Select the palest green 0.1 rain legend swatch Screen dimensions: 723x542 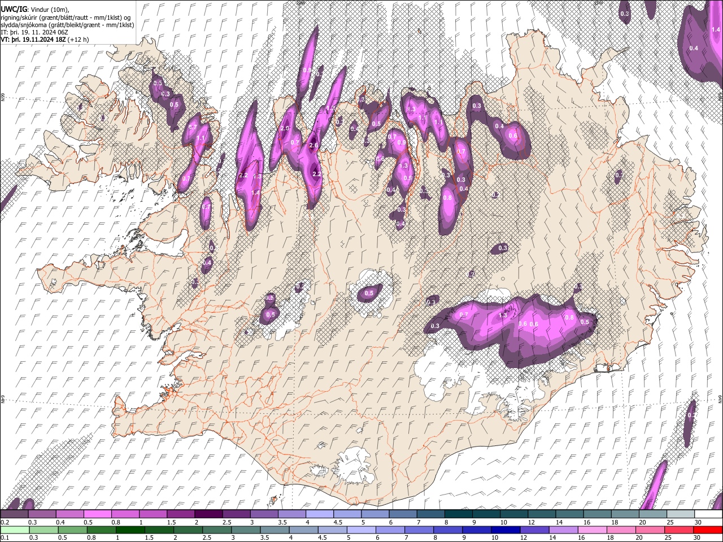15,530
